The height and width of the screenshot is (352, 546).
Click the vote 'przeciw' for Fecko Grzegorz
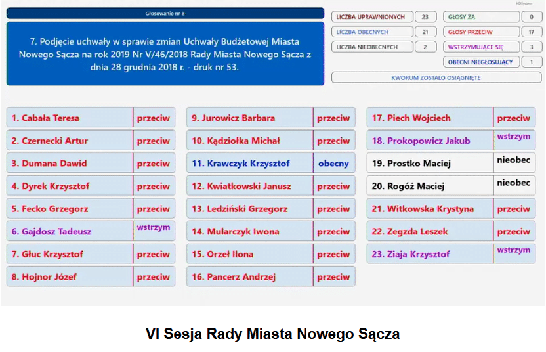click(154, 208)
